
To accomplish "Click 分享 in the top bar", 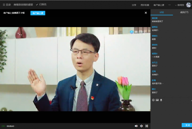I will (134, 5).
